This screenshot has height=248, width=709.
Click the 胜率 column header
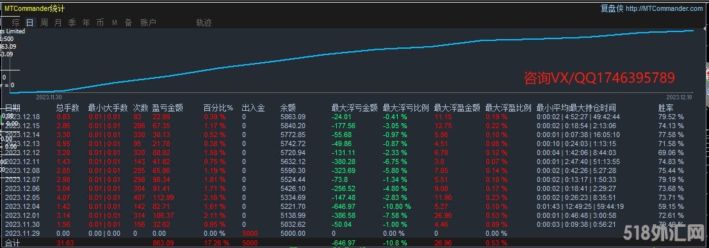tap(665, 108)
